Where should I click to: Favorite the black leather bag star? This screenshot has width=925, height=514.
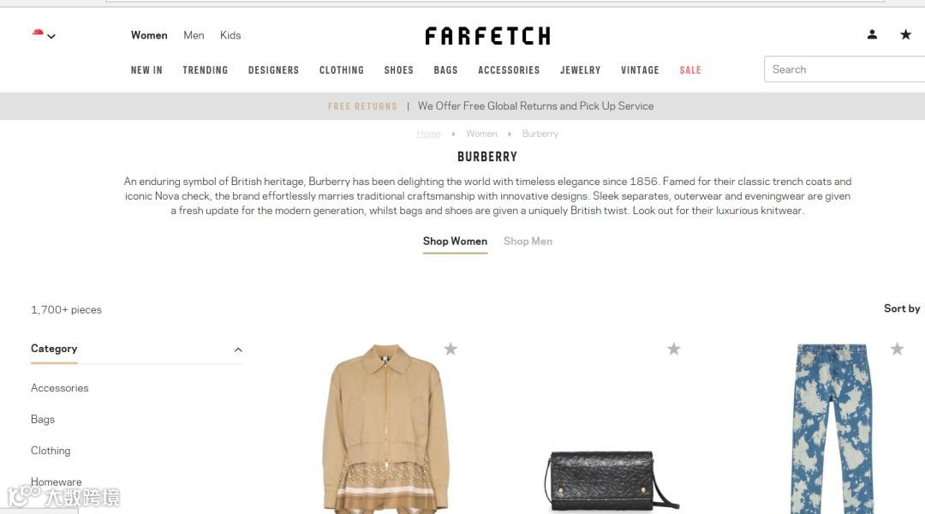pos(674,349)
